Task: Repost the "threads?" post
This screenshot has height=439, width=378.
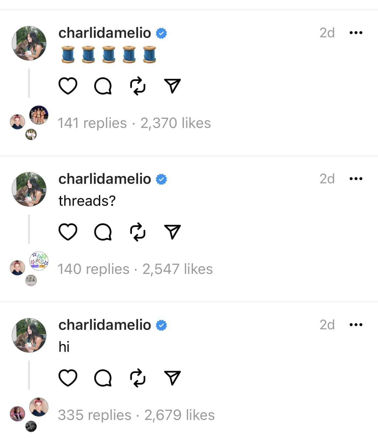Action: (x=138, y=231)
